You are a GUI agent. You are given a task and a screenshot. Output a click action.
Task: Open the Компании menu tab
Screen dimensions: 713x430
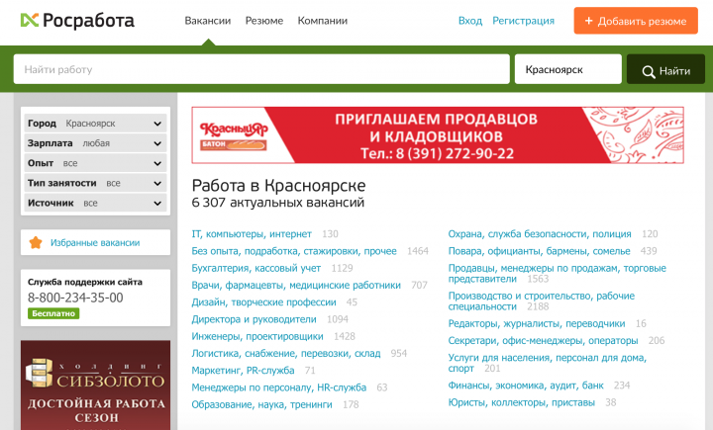coord(323,21)
